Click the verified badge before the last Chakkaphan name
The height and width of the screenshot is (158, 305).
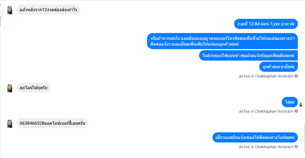(x=252, y=147)
